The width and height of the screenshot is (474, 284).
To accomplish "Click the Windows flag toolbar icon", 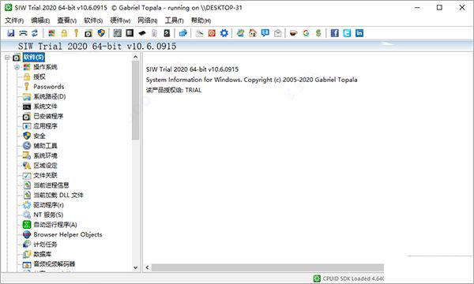I will (x=51, y=33).
